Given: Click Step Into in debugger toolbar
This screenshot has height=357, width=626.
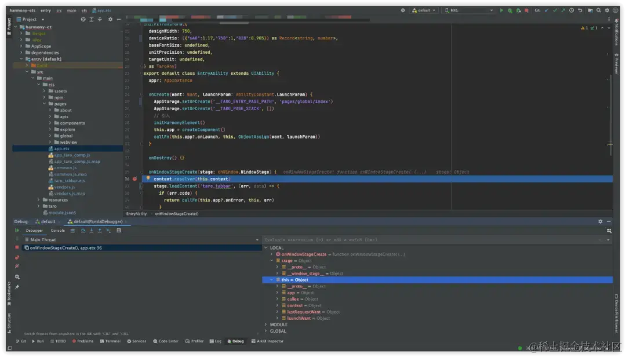Looking at the screenshot, I should (x=92, y=231).
